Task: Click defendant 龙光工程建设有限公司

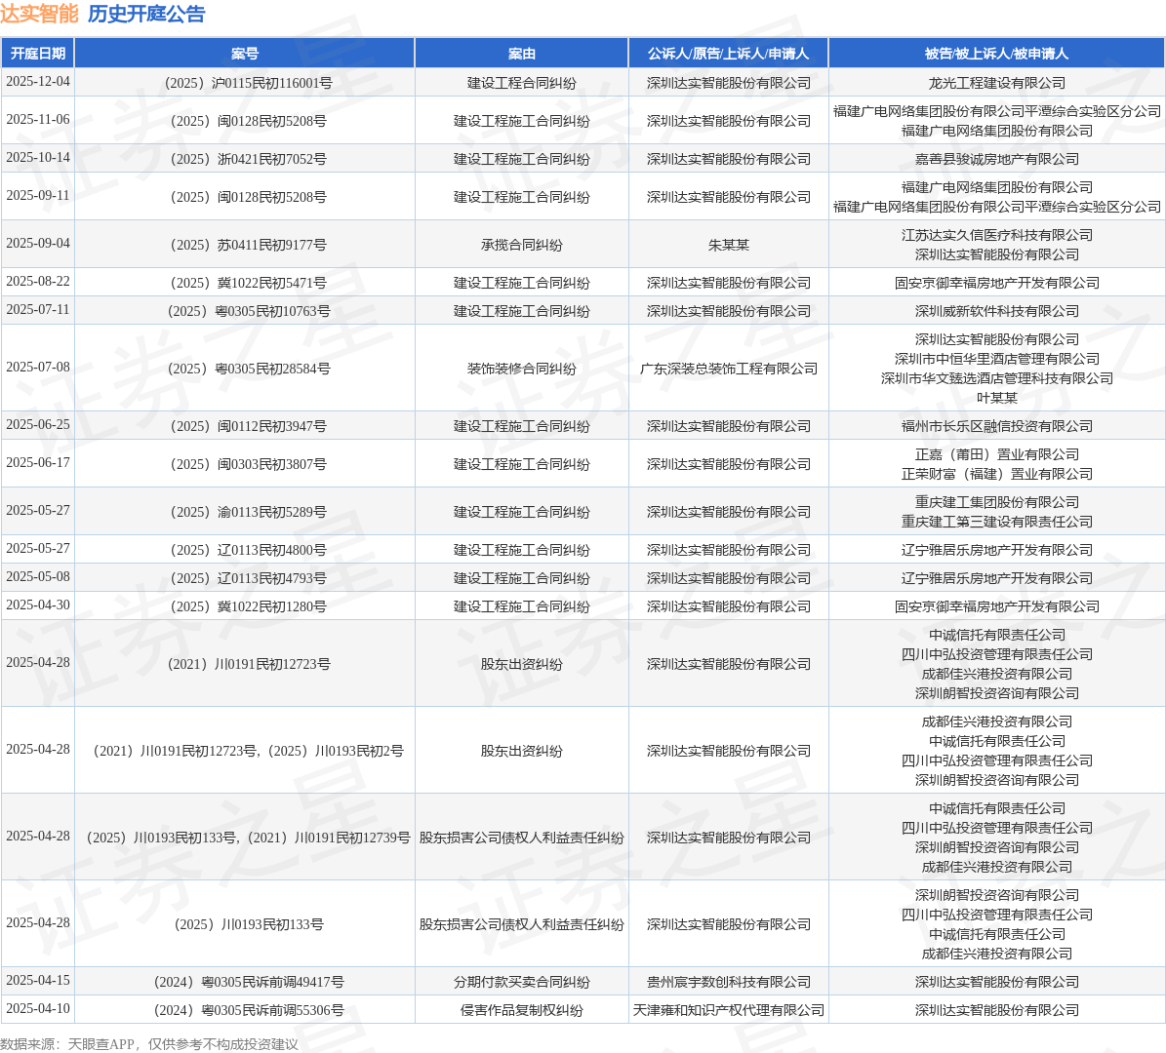Action: (x=996, y=83)
